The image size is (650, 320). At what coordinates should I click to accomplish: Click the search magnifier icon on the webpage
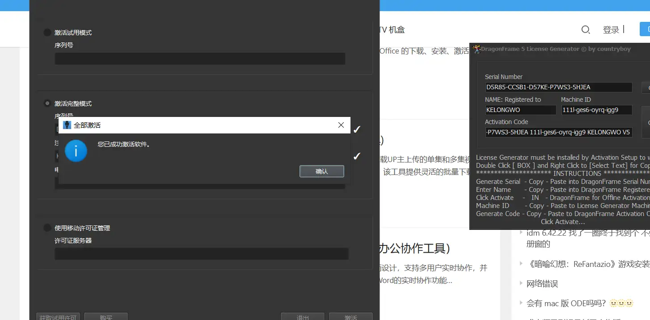[585, 30]
